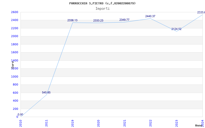Click the chart title PARROCCHIA S.PIETRO
This screenshot has width=205, height=128.
[102, 3]
